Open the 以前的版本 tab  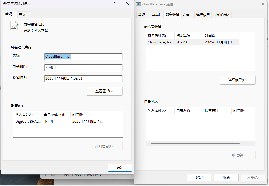(222, 15)
